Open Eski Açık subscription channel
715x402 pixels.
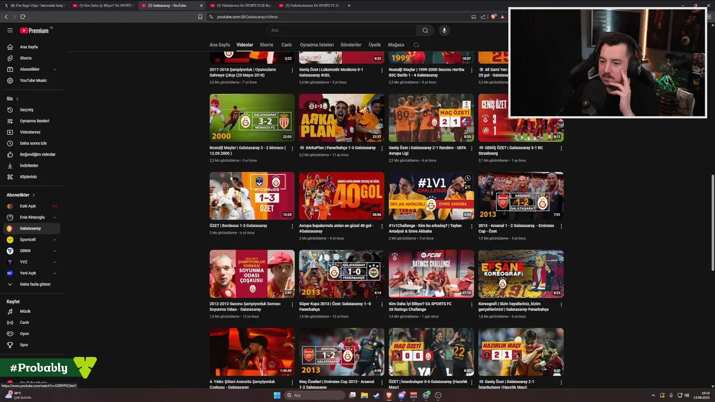coord(30,206)
